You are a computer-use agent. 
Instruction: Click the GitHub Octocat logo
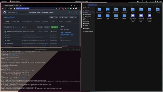click(5, 13)
